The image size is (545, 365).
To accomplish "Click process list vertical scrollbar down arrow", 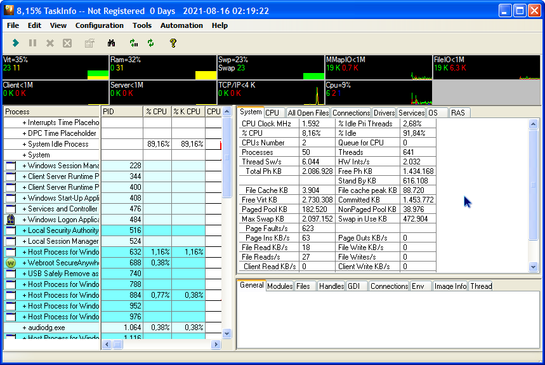I will pos(227,334).
